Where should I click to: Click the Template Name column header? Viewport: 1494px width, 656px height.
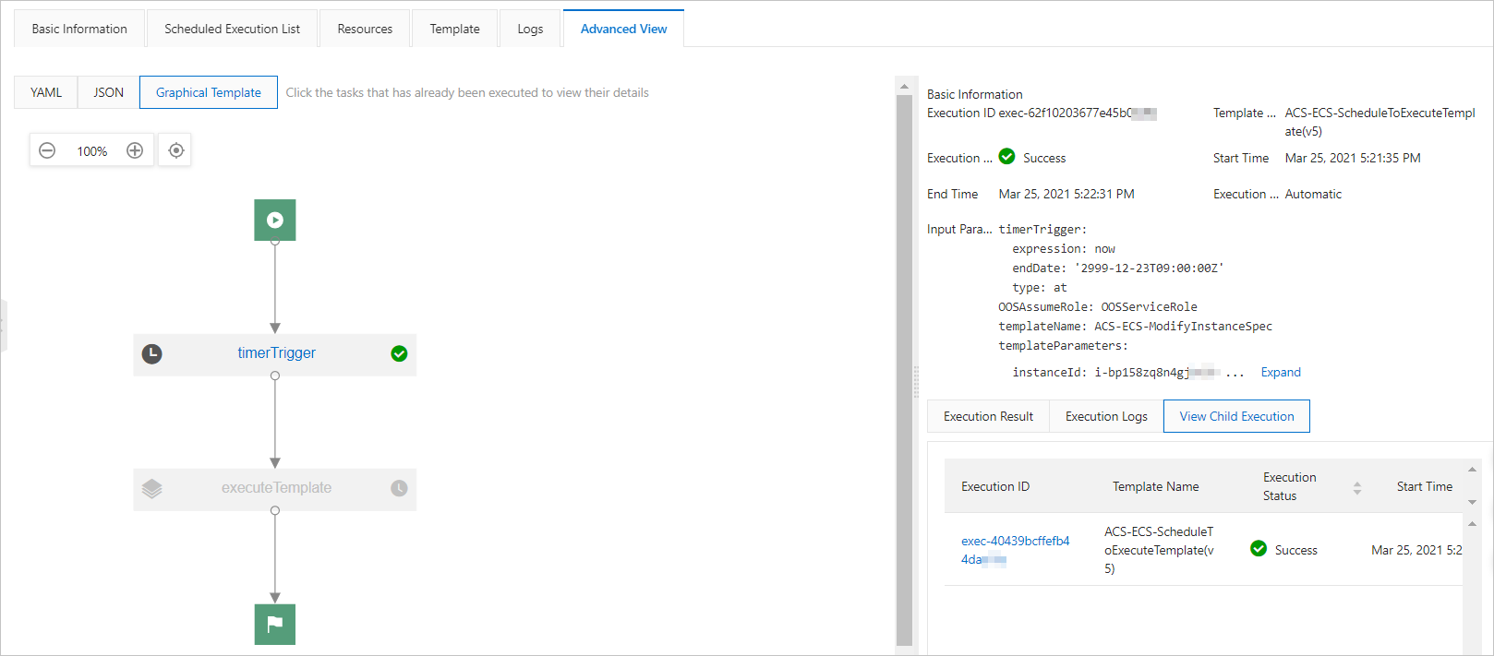pyautogui.click(x=1155, y=486)
